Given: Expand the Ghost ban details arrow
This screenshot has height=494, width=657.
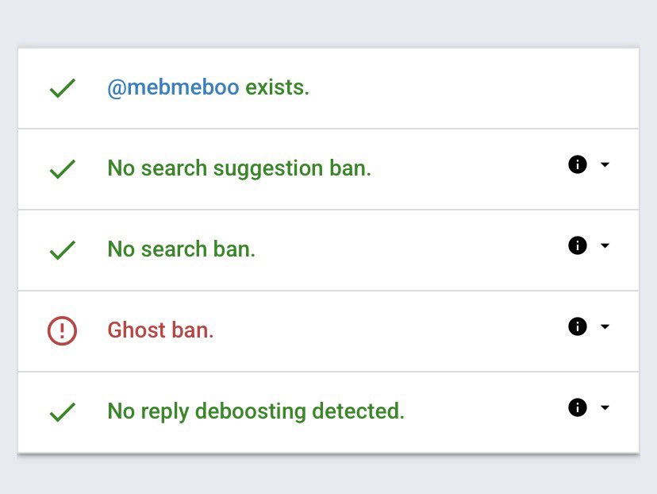Looking at the screenshot, I should click(605, 326).
